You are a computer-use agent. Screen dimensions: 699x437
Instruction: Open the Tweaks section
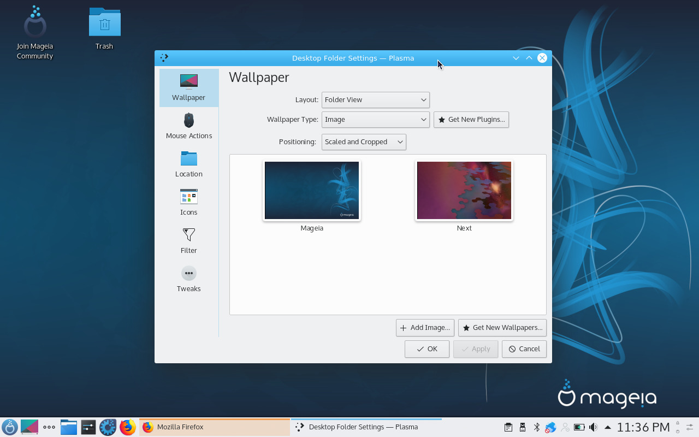[x=189, y=279]
